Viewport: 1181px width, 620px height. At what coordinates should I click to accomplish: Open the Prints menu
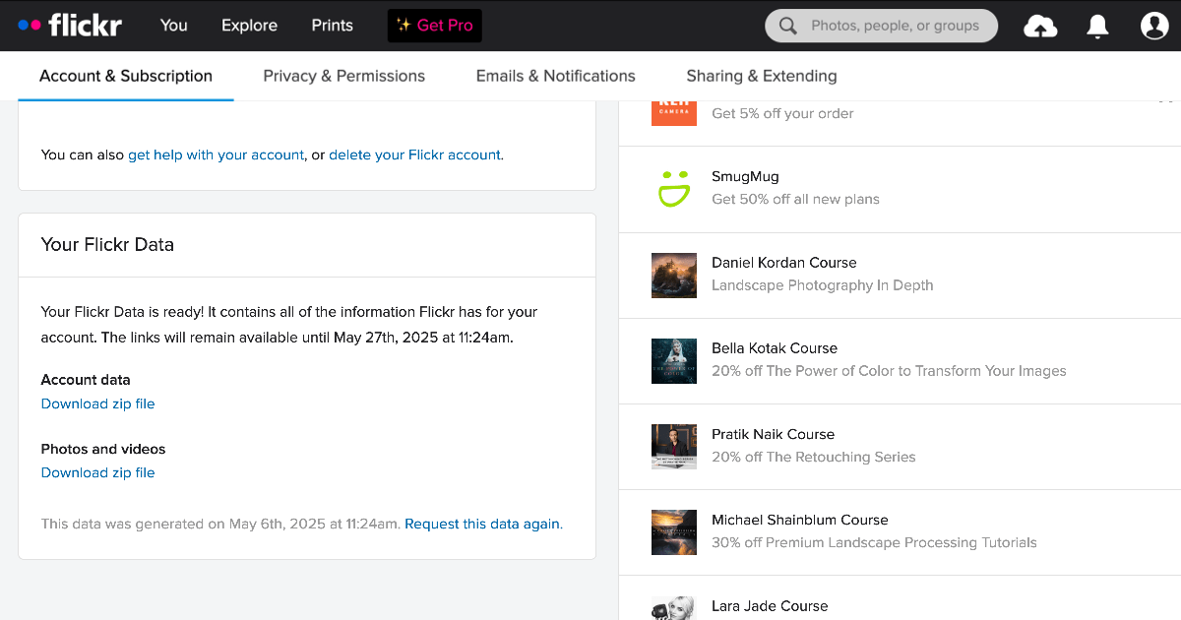tap(332, 26)
